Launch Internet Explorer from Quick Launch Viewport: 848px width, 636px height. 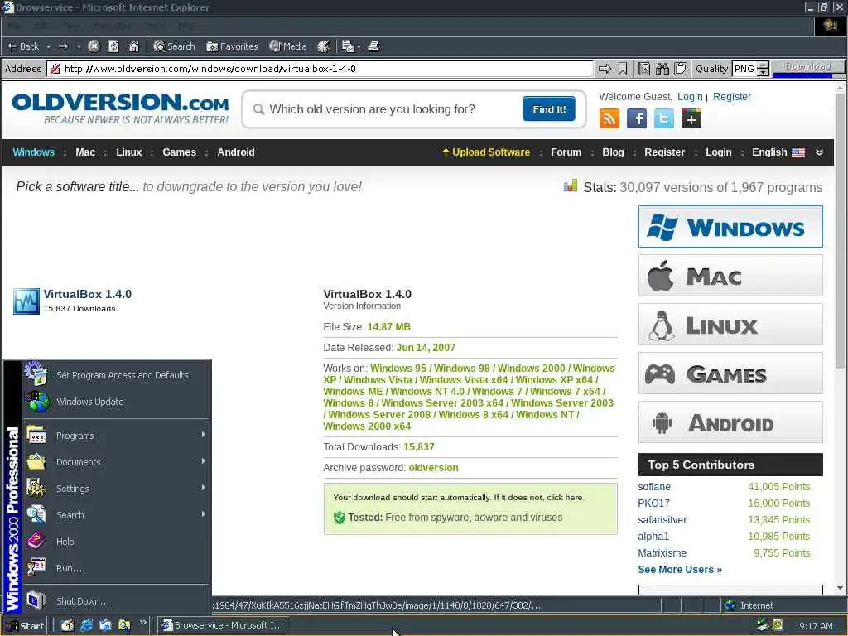click(86, 626)
